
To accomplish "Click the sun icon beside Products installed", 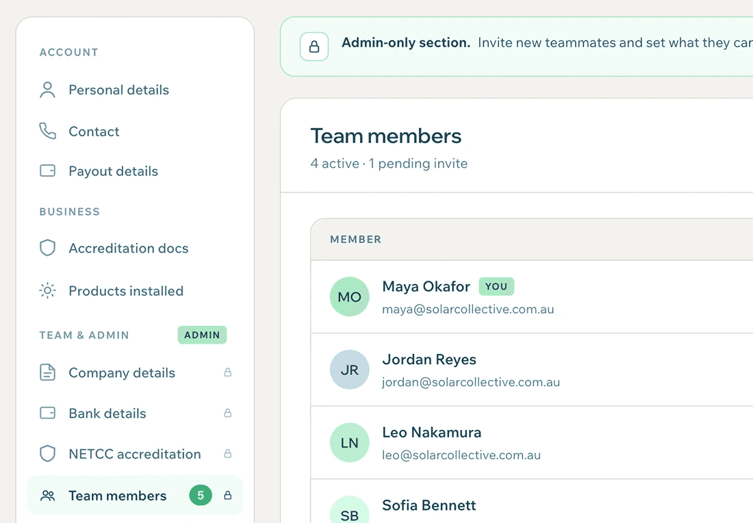I will (x=47, y=290).
